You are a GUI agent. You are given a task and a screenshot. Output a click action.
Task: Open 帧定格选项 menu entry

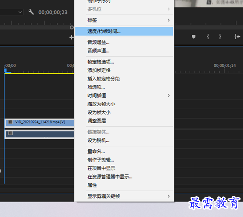tap(124, 62)
